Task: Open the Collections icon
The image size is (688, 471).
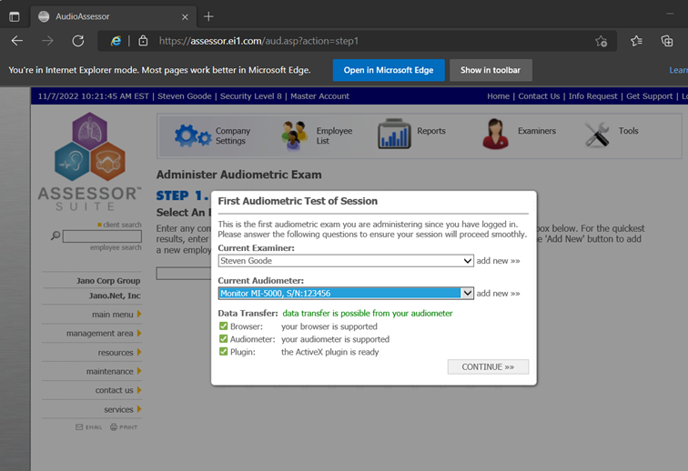Action: tap(667, 41)
